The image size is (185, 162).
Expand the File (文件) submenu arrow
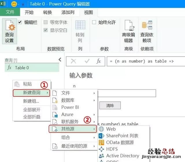pos(94,93)
